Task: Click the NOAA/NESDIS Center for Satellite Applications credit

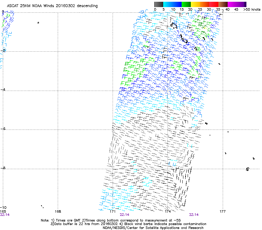Action: pyautogui.click(x=153, y=228)
